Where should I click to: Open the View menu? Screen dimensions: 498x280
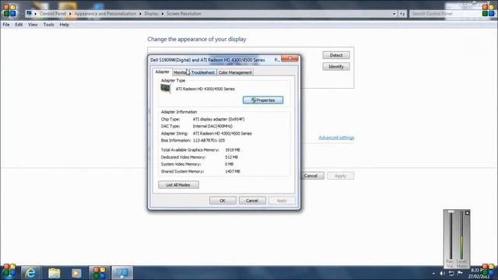click(x=33, y=24)
